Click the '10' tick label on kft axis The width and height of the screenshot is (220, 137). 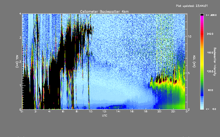pyautogui.click(x=189, y=36)
